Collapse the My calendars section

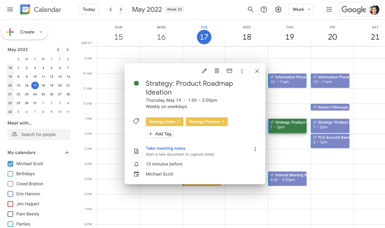click(67, 153)
